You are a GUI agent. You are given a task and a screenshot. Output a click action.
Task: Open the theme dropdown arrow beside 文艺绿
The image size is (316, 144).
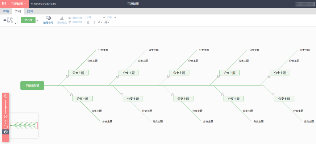click(x=37, y=21)
